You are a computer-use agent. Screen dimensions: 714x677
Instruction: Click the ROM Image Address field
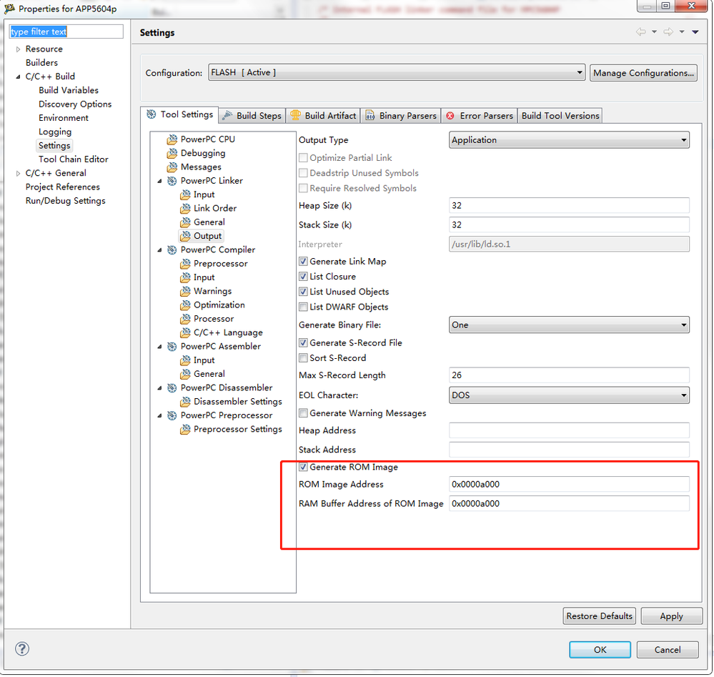click(x=569, y=484)
